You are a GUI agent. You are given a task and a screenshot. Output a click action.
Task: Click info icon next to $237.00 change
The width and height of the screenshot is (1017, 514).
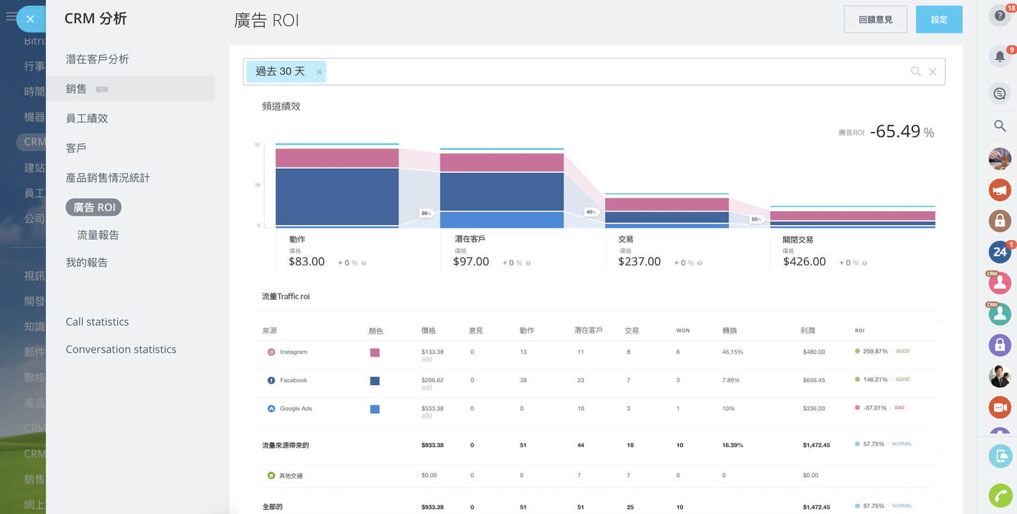[x=699, y=263]
